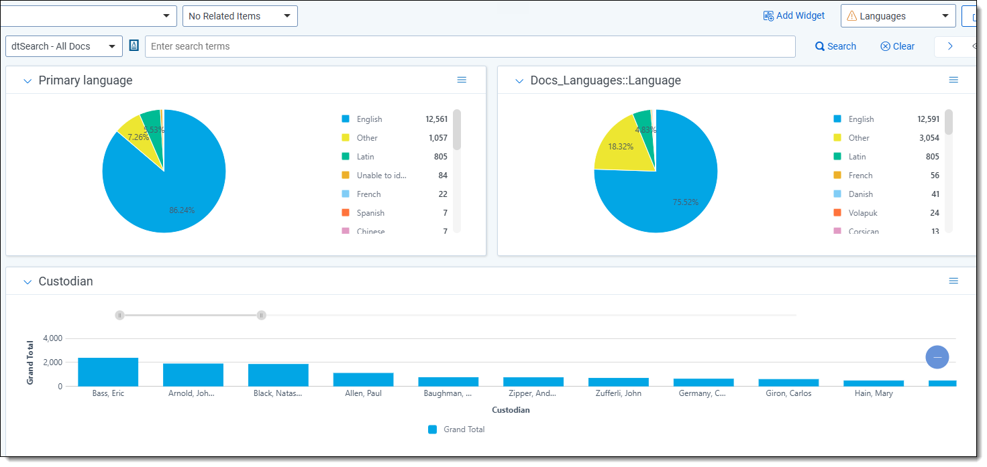The width and height of the screenshot is (987, 467).
Task: Collapse the Custodian widget chevron
Action: tap(28, 282)
